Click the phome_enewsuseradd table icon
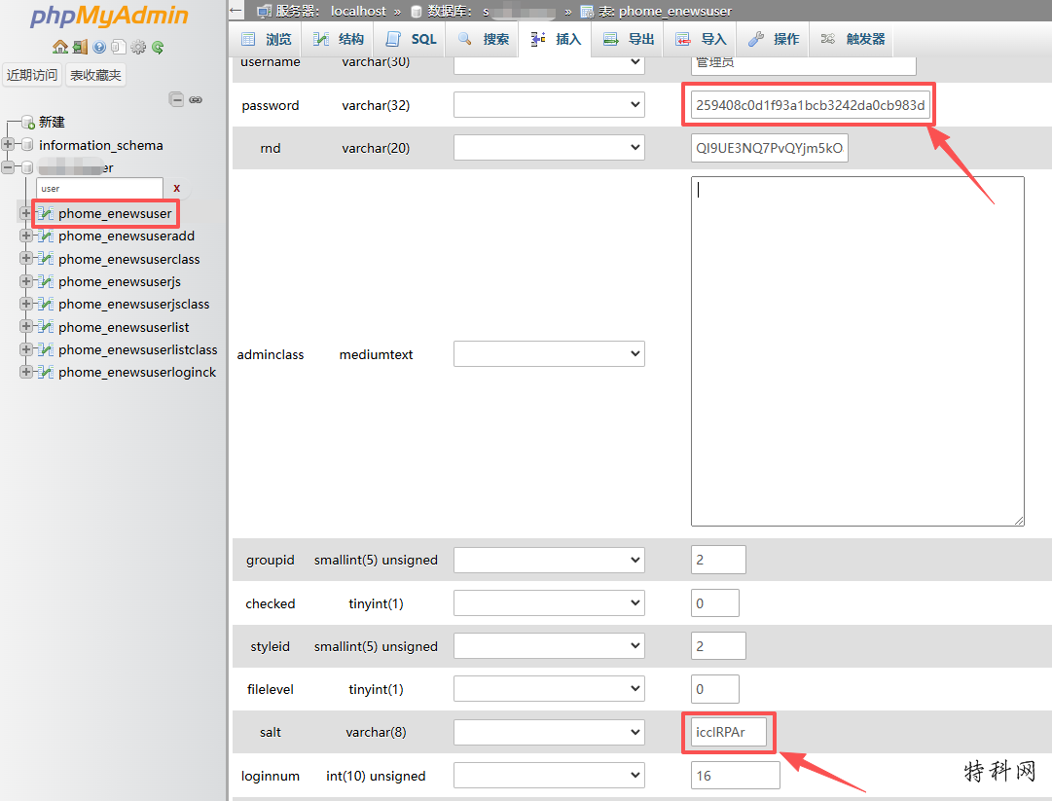Screen dimensions: 1052x801 point(46,237)
